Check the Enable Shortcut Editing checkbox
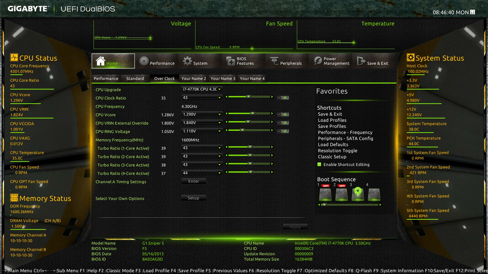The width and height of the screenshot is (488, 274). coord(319,164)
